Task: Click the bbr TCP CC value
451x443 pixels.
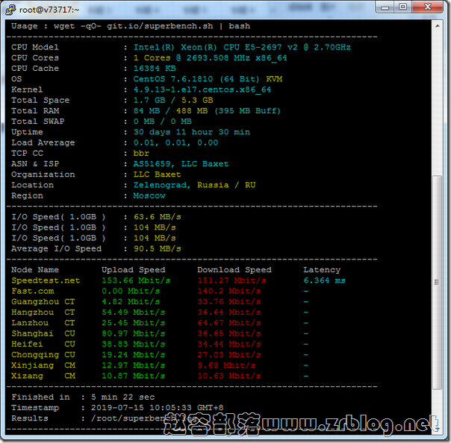Action: [141, 153]
